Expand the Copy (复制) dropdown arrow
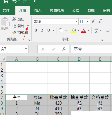112x115 pixels. click(x=28, y=26)
